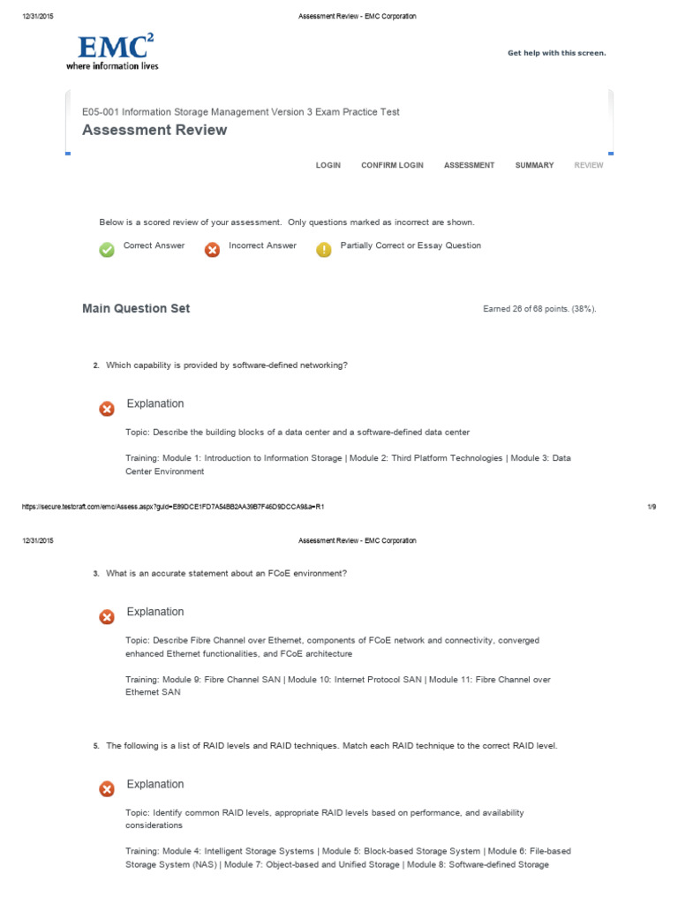Open the SUMMARY step

point(534,165)
